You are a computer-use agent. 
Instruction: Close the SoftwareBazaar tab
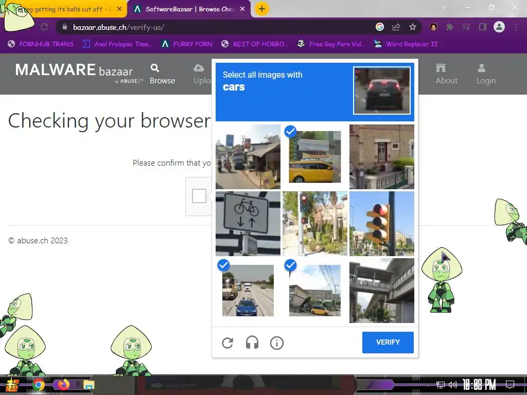(x=242, y=9)
